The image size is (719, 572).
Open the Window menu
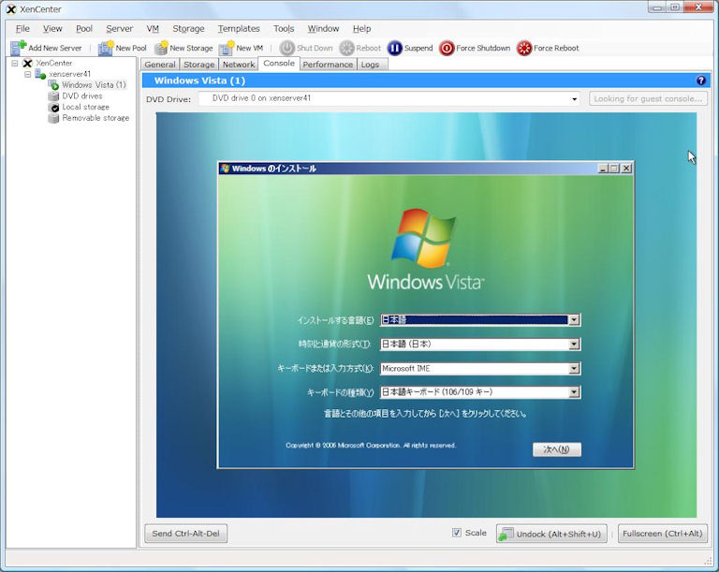pyautogui.click(x=323, y=28)
